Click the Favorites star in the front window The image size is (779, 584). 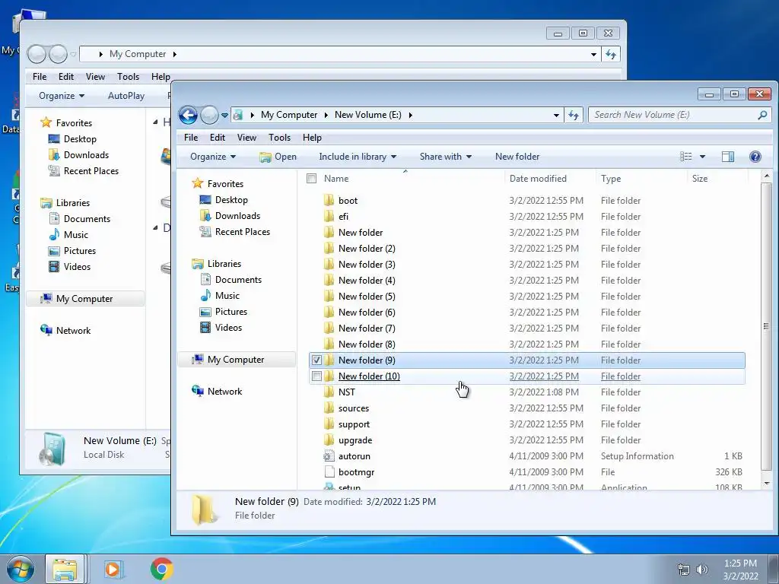click(x=198, y=183)
